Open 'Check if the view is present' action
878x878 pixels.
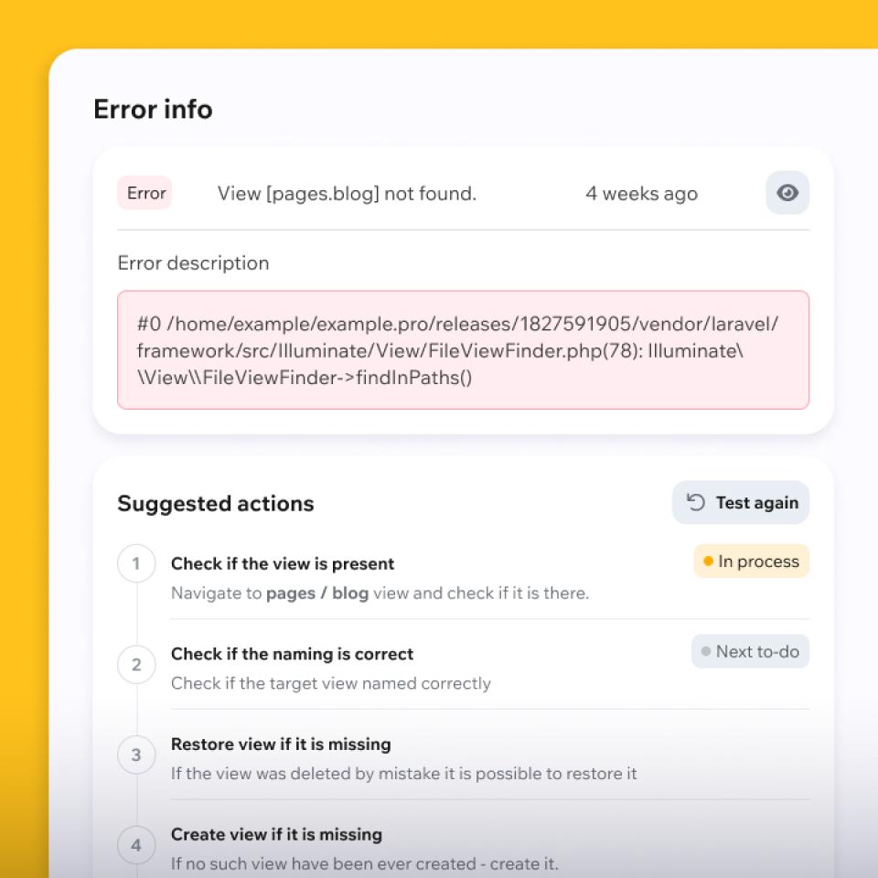tap(283, 563)
